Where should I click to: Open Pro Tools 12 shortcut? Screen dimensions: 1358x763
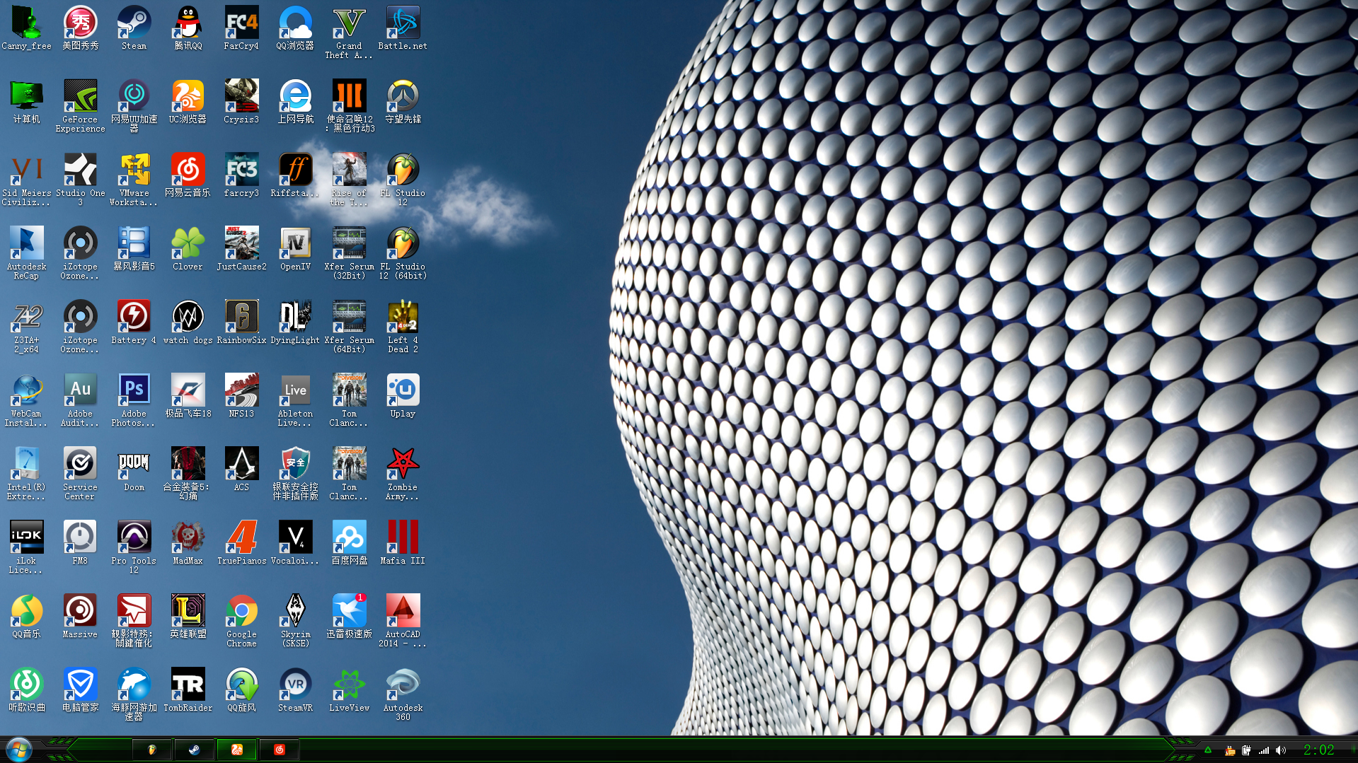(x=134, y=547)
